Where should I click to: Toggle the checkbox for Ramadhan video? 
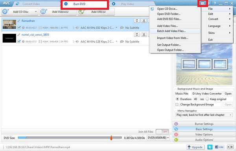(x=19, y=27)
